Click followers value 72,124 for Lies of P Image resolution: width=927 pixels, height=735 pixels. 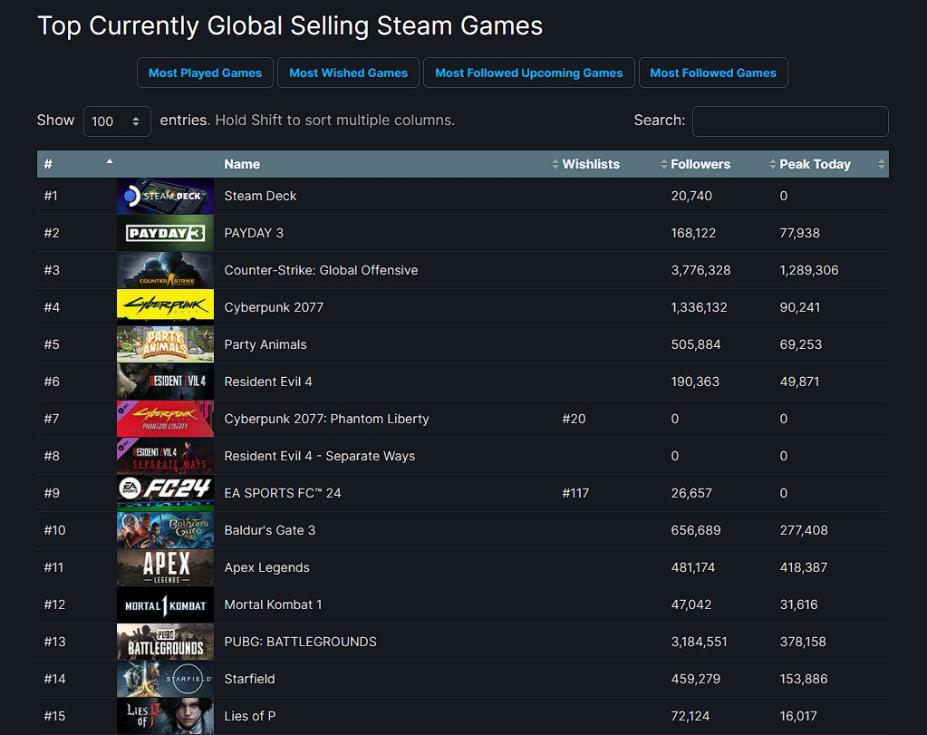coord(690,716)
